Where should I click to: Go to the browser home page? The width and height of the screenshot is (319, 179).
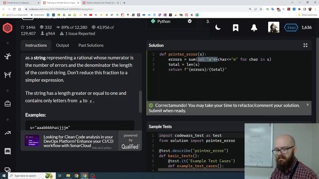pos(20,9)
